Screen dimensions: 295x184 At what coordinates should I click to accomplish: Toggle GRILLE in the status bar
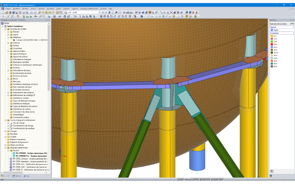[187, 180]
